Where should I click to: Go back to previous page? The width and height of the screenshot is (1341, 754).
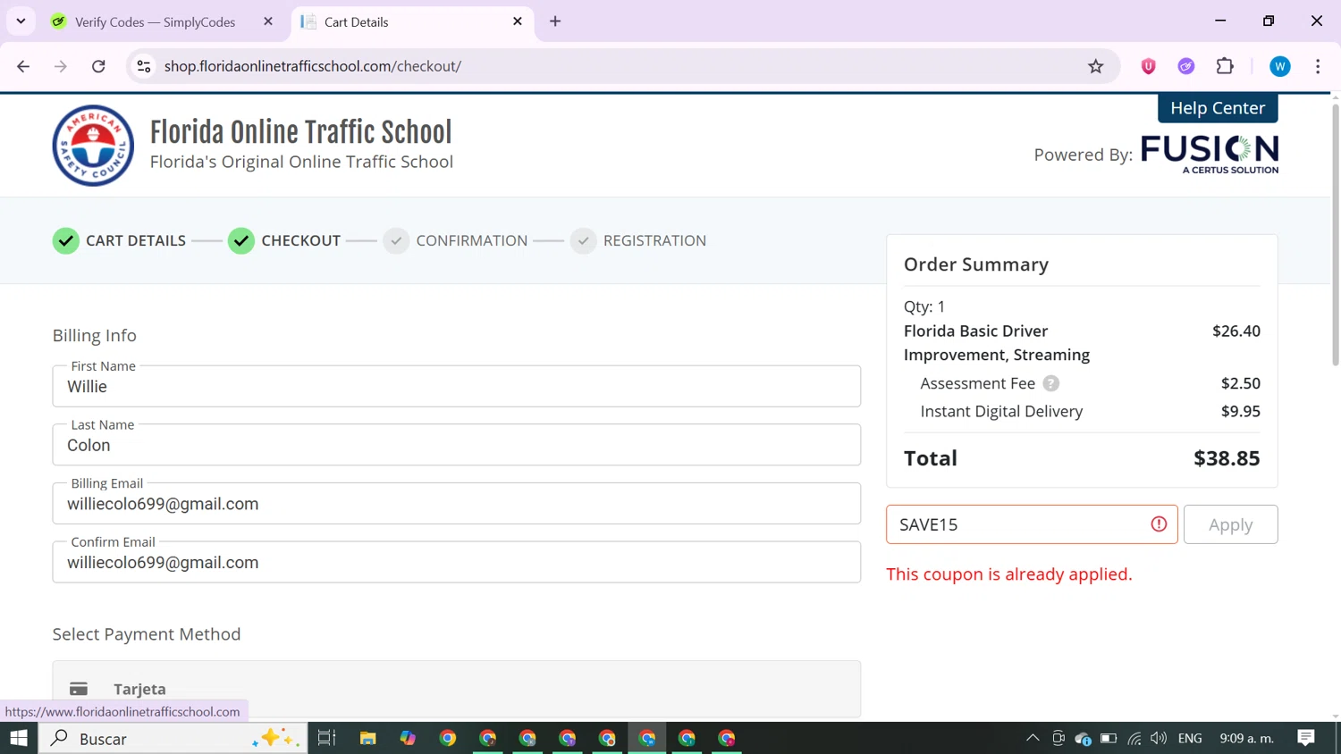tap(23, 66)
